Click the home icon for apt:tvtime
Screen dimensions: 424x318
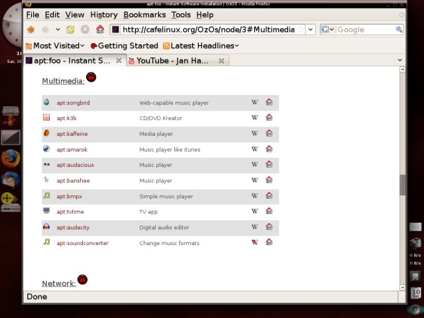coord(269,211)
